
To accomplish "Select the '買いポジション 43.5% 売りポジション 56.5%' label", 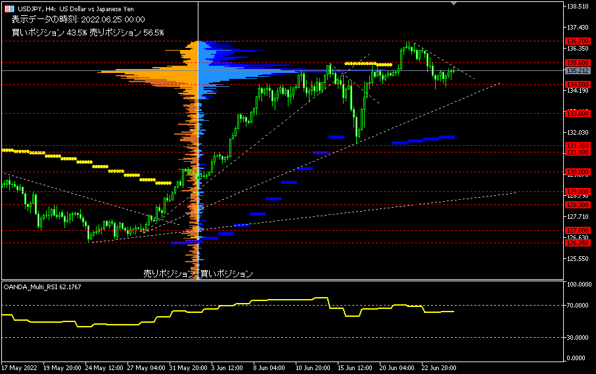I will 88,33.
